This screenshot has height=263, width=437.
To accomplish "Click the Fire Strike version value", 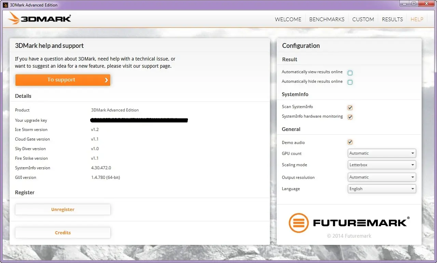I will [95, 158].
